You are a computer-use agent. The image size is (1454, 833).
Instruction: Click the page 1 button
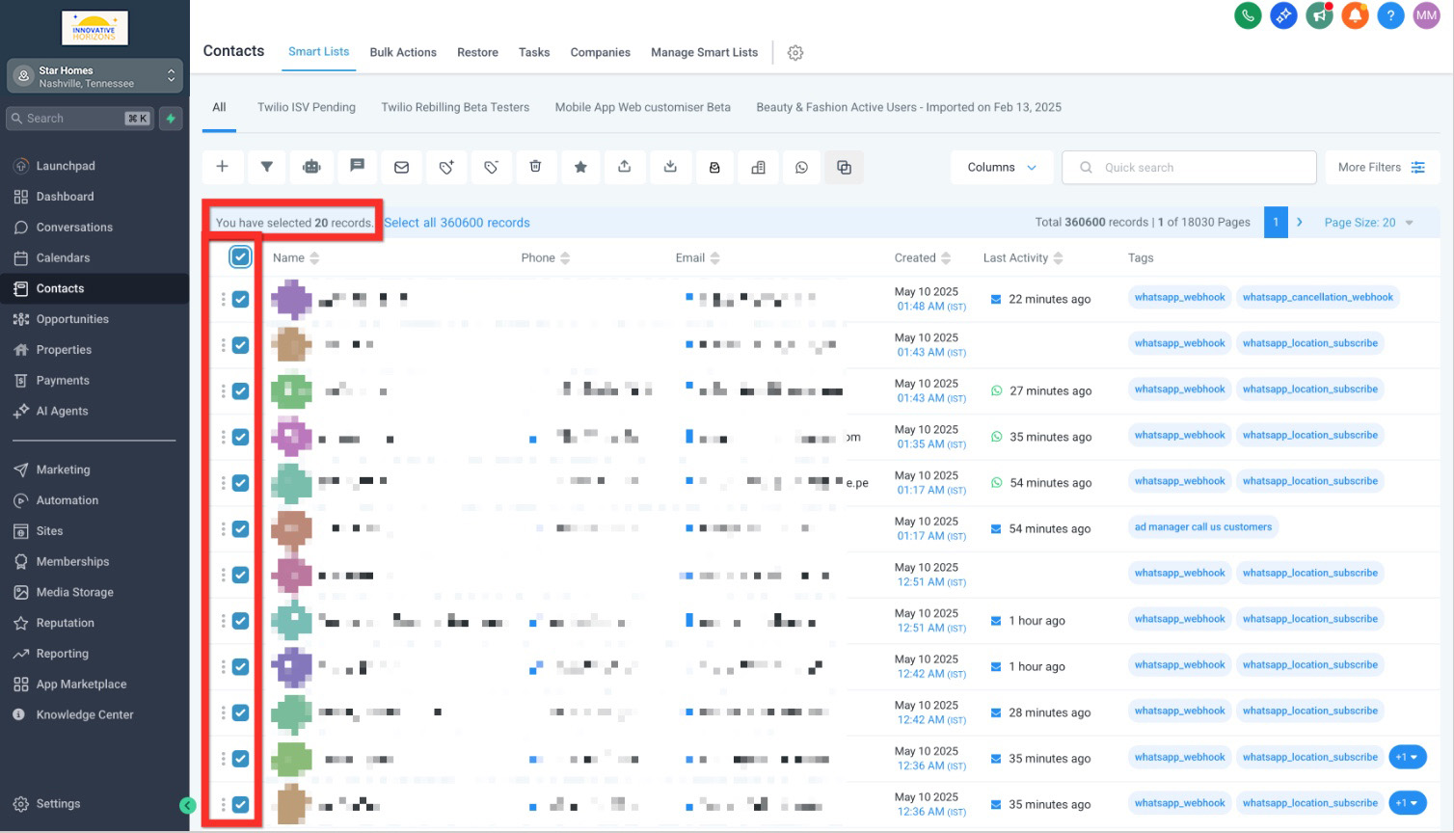tap(1276, 222)
